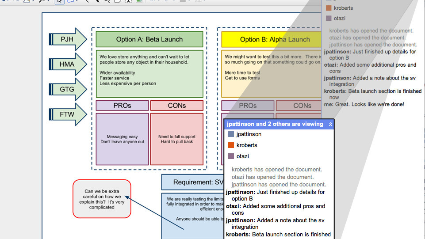Image resolution: width=425 pixels, height=239 pixels.
Task: Click the 'jpattinson and 2 others are viewing' title
Action: click(275, 125)
